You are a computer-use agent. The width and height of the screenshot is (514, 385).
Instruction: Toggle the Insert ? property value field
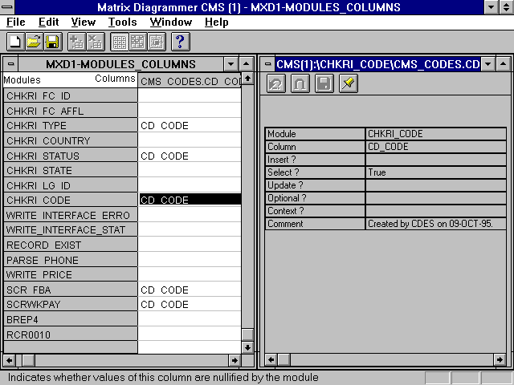435,160
